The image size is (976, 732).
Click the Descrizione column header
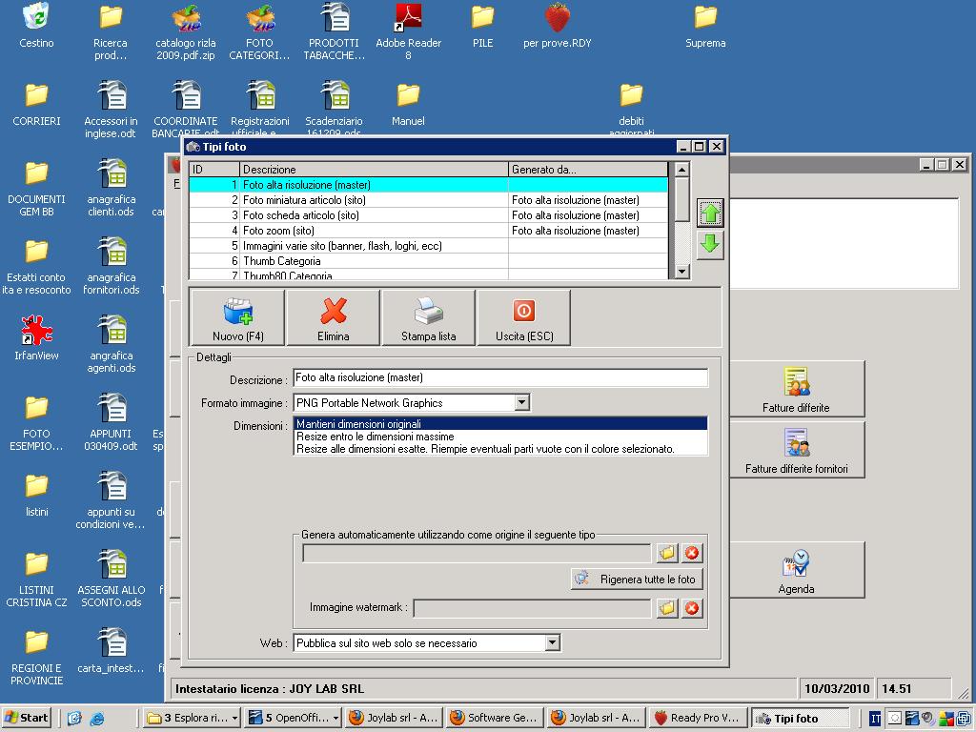pyautogui.click(x=374, y=170)
